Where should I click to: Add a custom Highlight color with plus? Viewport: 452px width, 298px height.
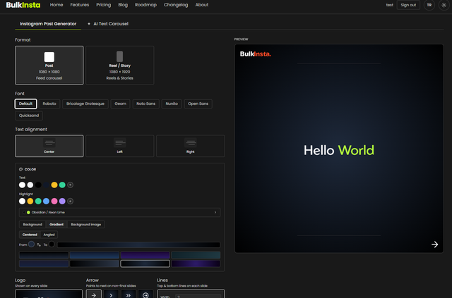70,201
